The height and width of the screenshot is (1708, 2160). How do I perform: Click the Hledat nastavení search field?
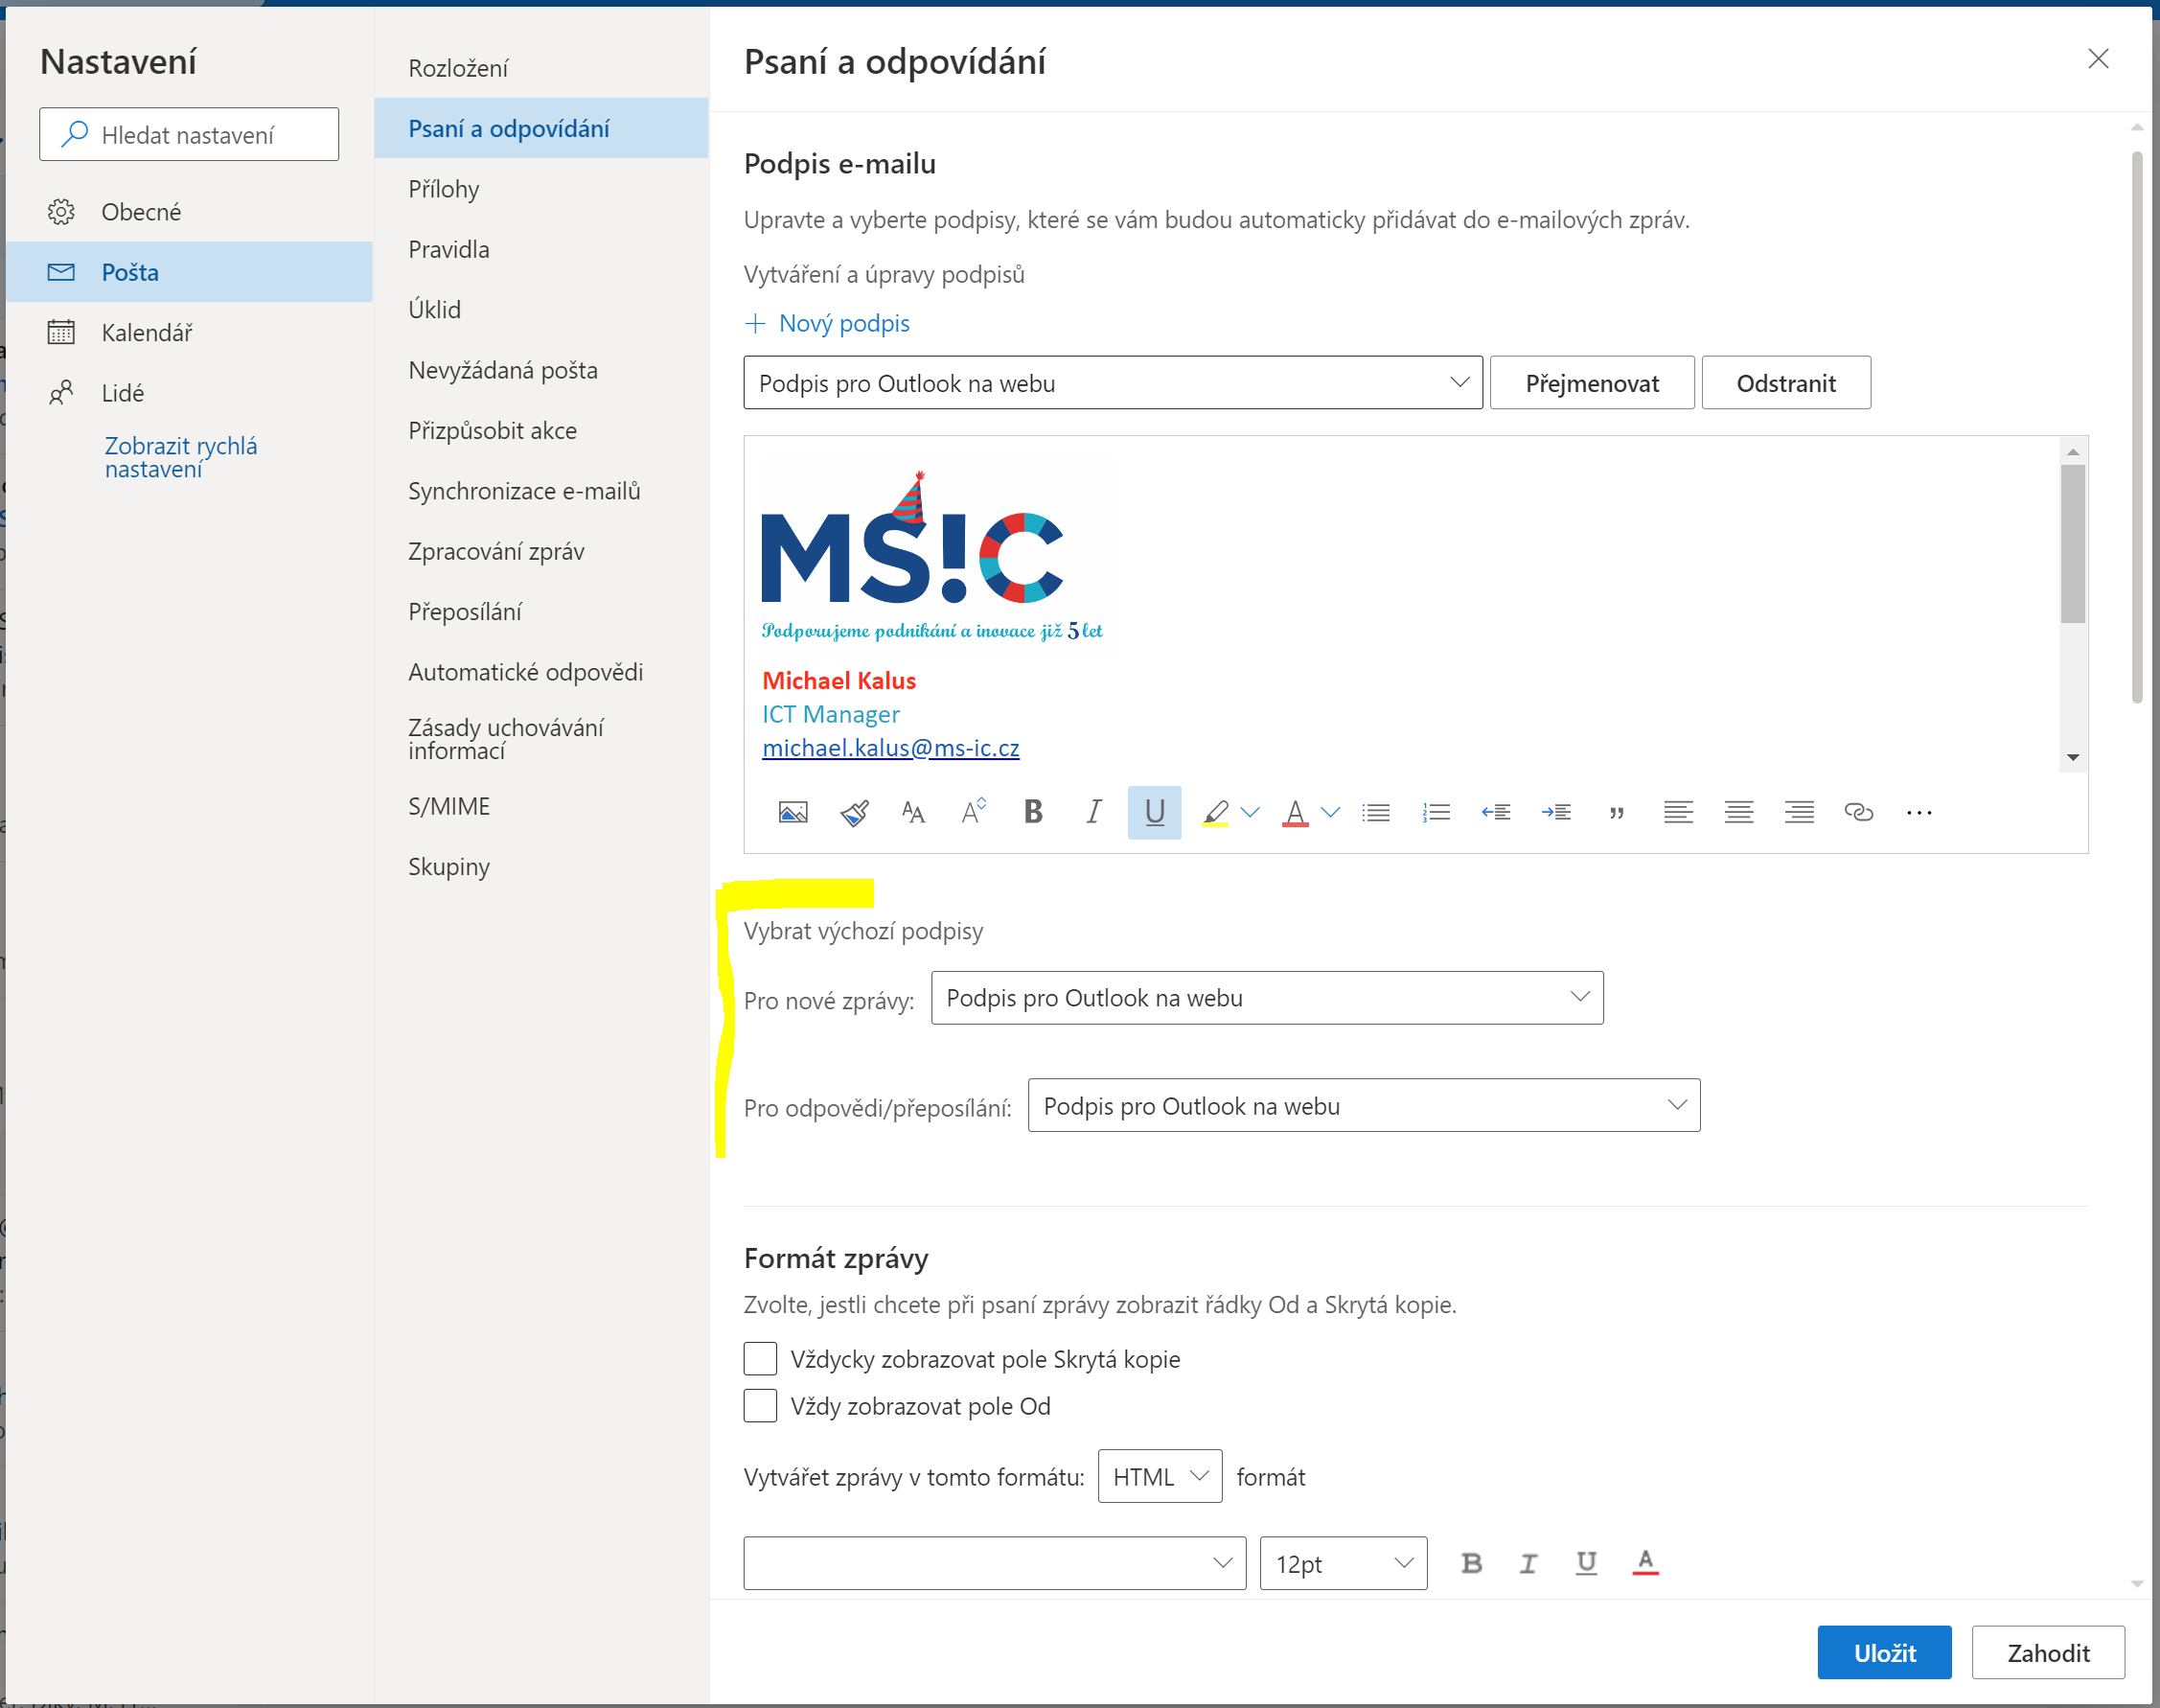[x=189, y=133]
